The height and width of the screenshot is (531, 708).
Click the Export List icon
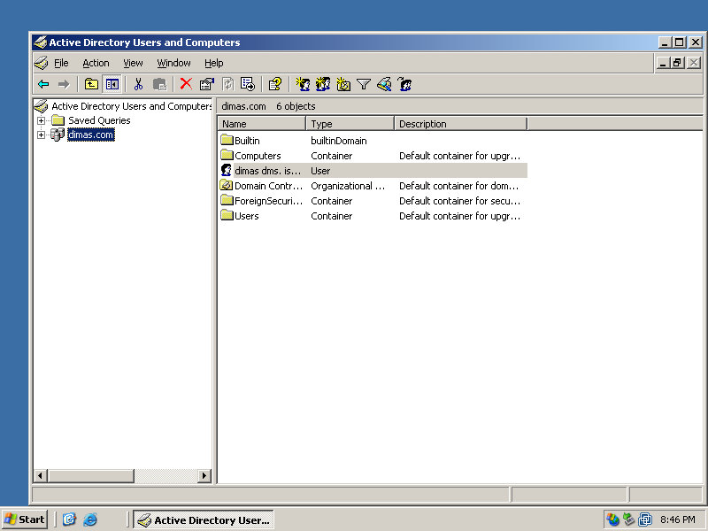coord(248,84)
